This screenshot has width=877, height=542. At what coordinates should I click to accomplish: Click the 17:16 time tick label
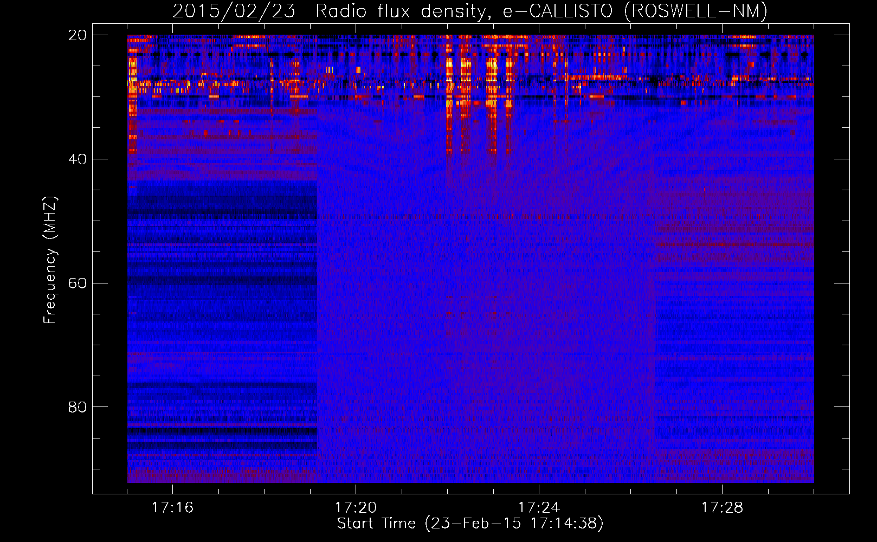point(172,507)
